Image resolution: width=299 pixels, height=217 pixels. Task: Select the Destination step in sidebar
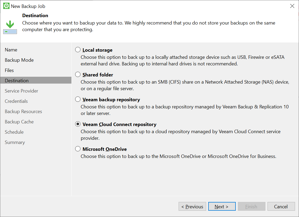coord(17,81)
